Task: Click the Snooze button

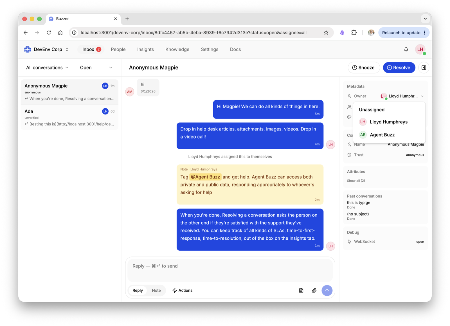Action: click(364, 68)
